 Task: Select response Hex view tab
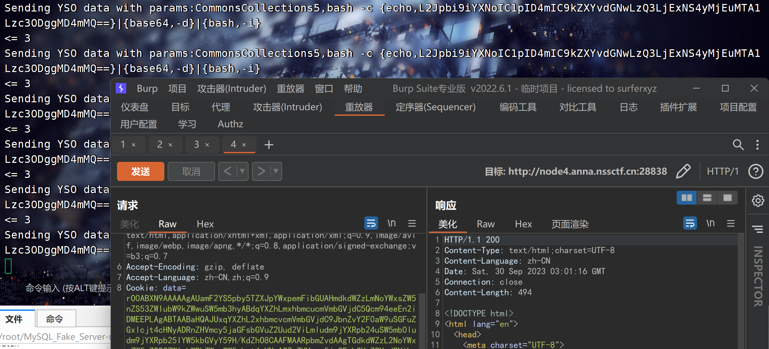pyautogui.click(x=523, y=224)
